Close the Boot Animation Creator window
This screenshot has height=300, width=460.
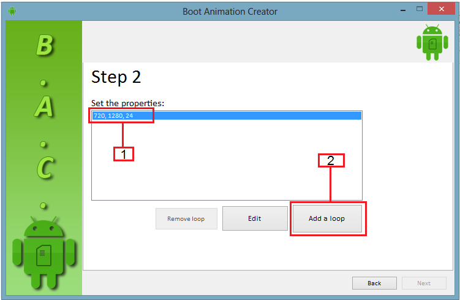442,10
